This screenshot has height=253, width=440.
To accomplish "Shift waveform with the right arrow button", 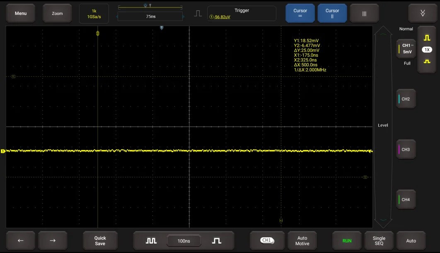I will click(x=53, y=241).
